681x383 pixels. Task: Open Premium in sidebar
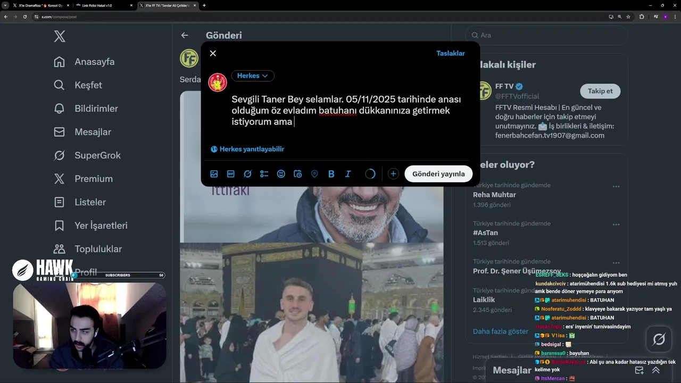83,179
